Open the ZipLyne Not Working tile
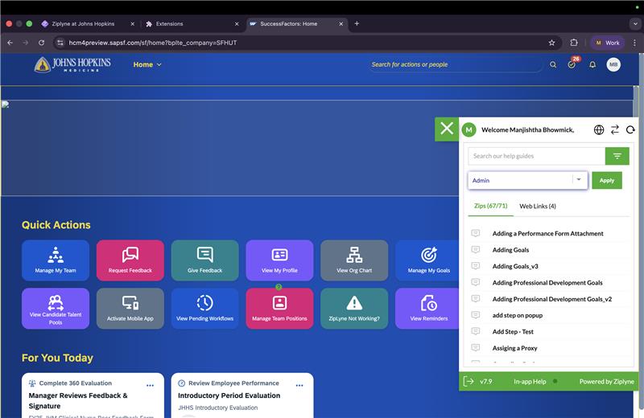This screenshot has width=644, height=418. [354, 309]
